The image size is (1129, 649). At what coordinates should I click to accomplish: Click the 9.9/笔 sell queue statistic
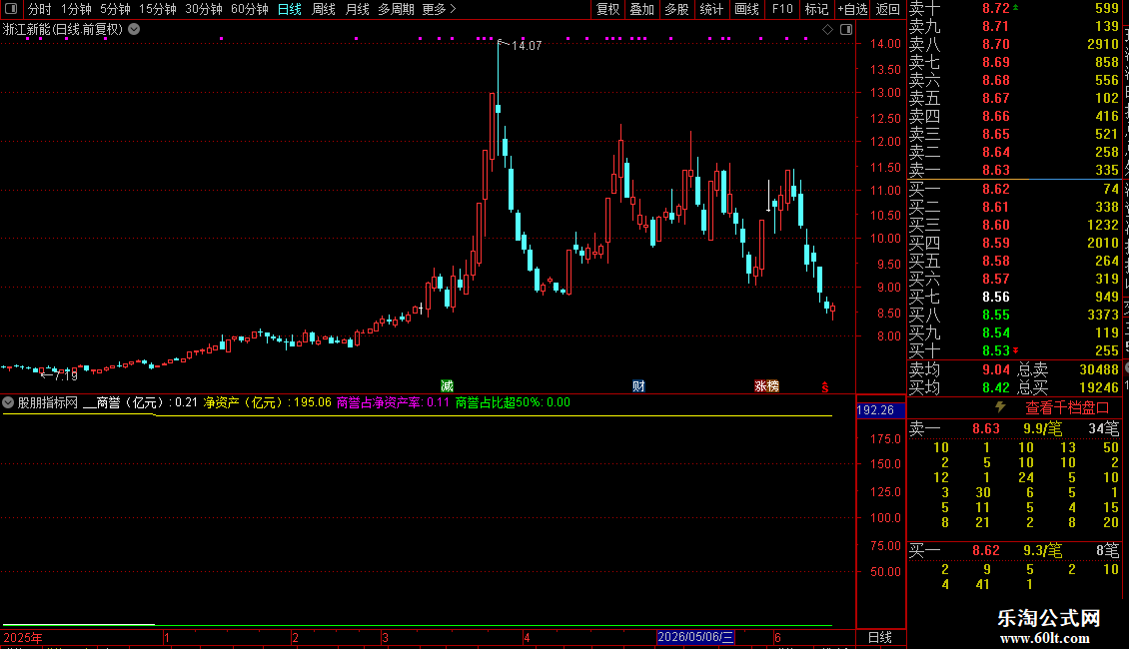[x=1043, y=428]
